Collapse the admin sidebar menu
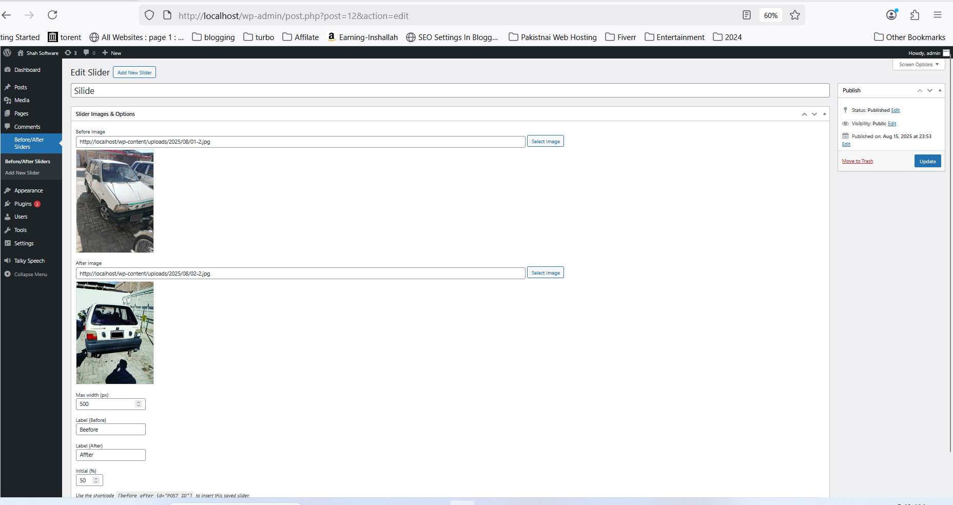Viewport: 953px width, 505px height. [30, 275]
